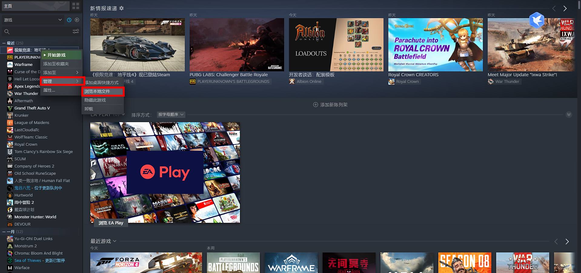Open 属性... from context menu

61,90
